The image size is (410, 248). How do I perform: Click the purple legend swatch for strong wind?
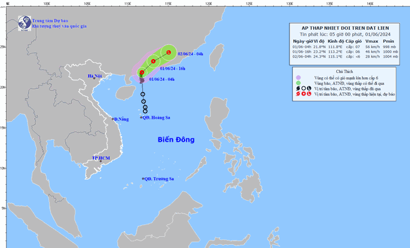[298, 78]
